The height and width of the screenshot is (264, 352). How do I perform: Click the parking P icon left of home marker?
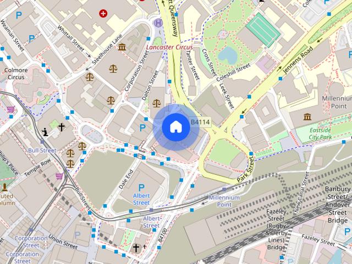coord(142,128)
